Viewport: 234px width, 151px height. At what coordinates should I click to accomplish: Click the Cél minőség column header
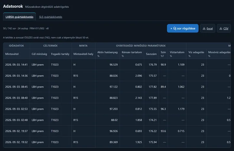[x=39, y=54]
